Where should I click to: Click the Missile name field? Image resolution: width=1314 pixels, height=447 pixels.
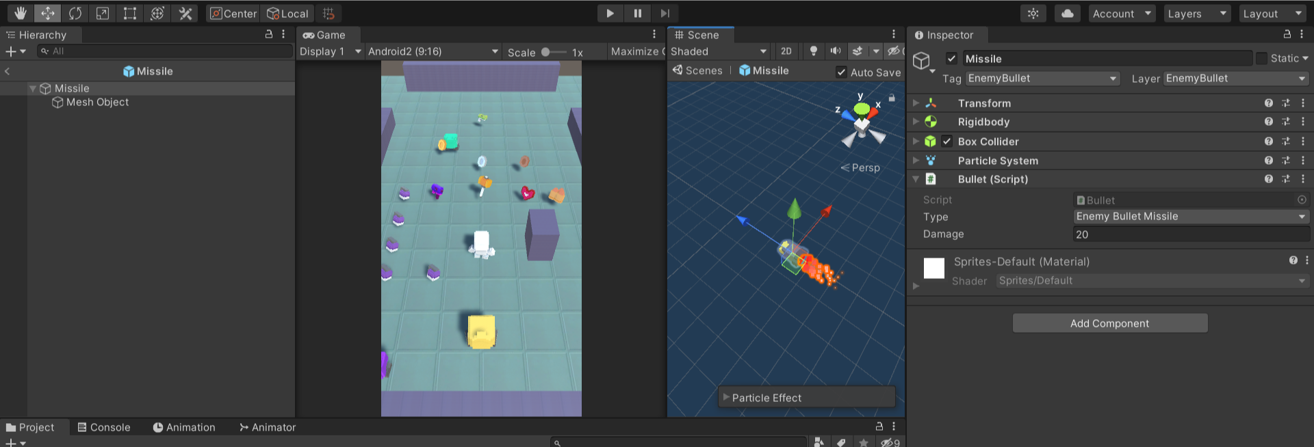[1107, 59]
